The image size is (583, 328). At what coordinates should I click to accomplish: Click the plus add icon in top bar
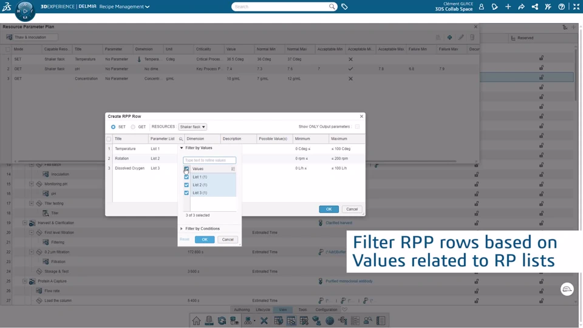pyautogui.click(x=508, y=7)
